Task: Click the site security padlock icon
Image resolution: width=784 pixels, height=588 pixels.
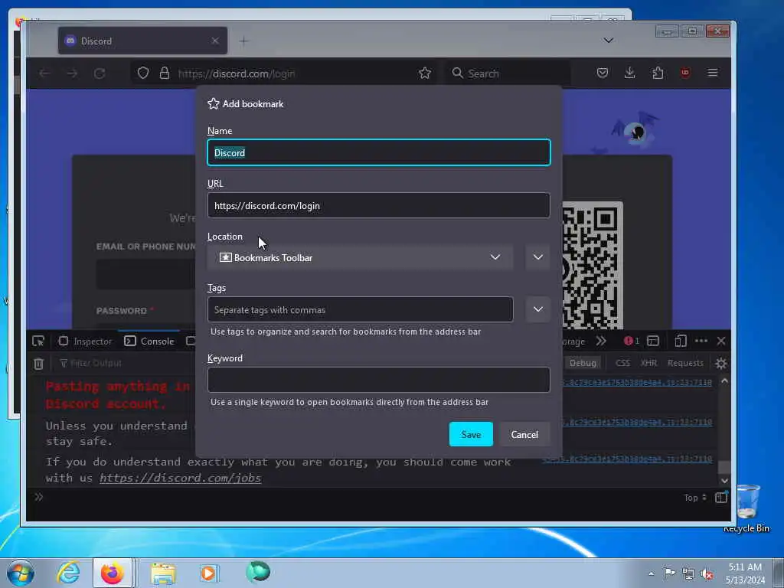Action: coord(165,73)
